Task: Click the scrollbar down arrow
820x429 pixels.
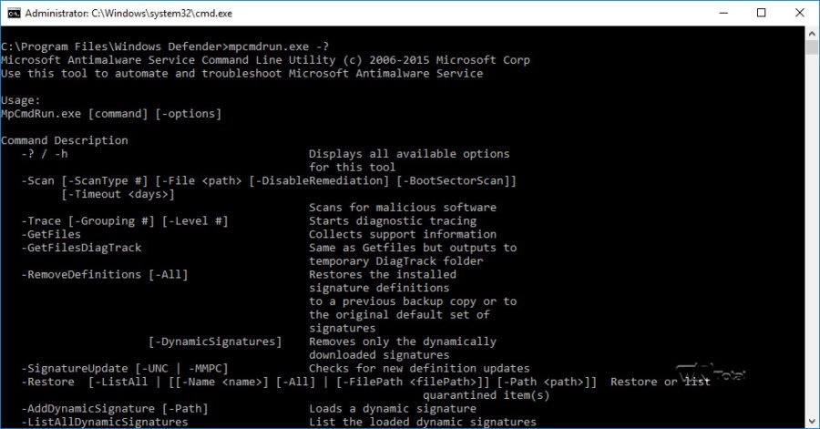Action: (x=812, y=421)
